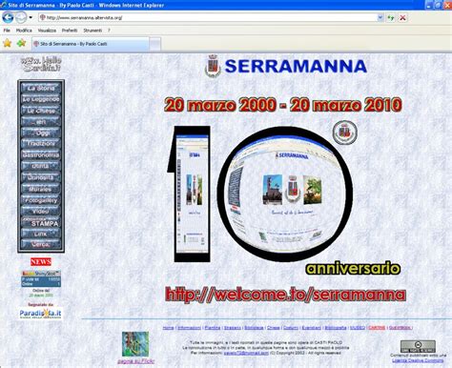Click the Piantina footer link
The image size is (452, 368).
coord(213,328)
